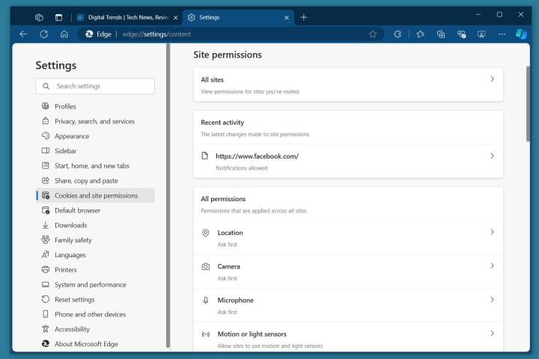This screenshot has width=539, height=359.
Task: Add page to favorites with star icon
Action: (x=373, y=34)
